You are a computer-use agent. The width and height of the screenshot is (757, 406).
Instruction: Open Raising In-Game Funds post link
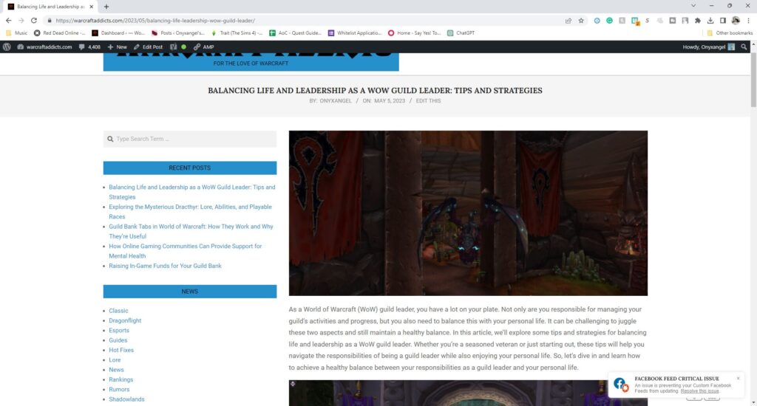[x=165, y=266]
